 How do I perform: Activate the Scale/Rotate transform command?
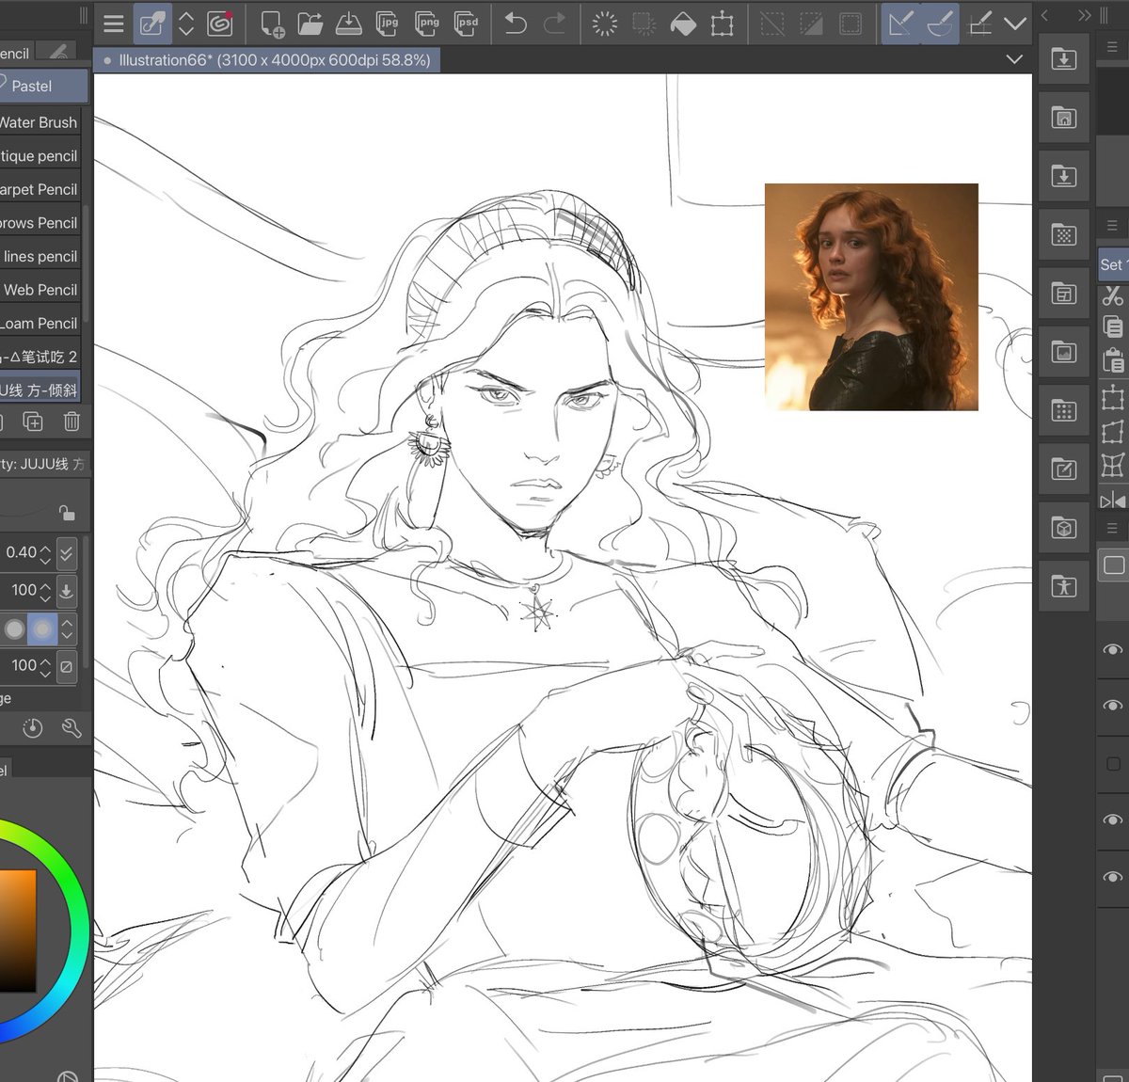point(723,24)
